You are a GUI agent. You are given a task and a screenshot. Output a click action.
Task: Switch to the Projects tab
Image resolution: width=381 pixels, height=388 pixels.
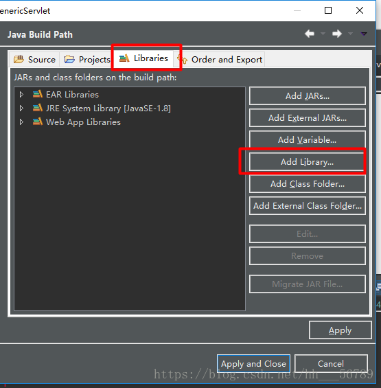tap(86, 59)
